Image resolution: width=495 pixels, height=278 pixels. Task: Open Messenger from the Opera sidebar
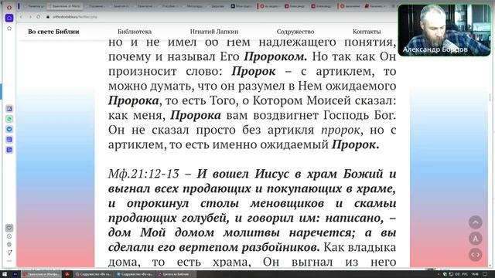(x=9, y=129)
